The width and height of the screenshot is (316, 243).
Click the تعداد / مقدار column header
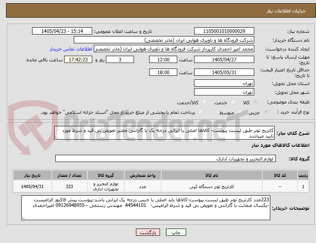click(69, 175)
